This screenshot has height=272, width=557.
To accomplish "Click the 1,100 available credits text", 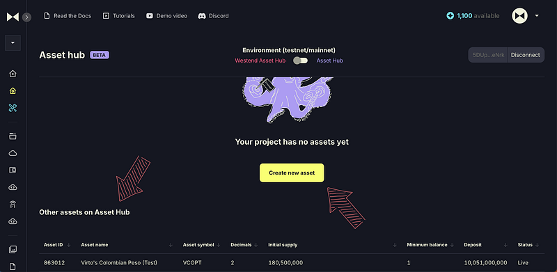I will tap(478, 16).
